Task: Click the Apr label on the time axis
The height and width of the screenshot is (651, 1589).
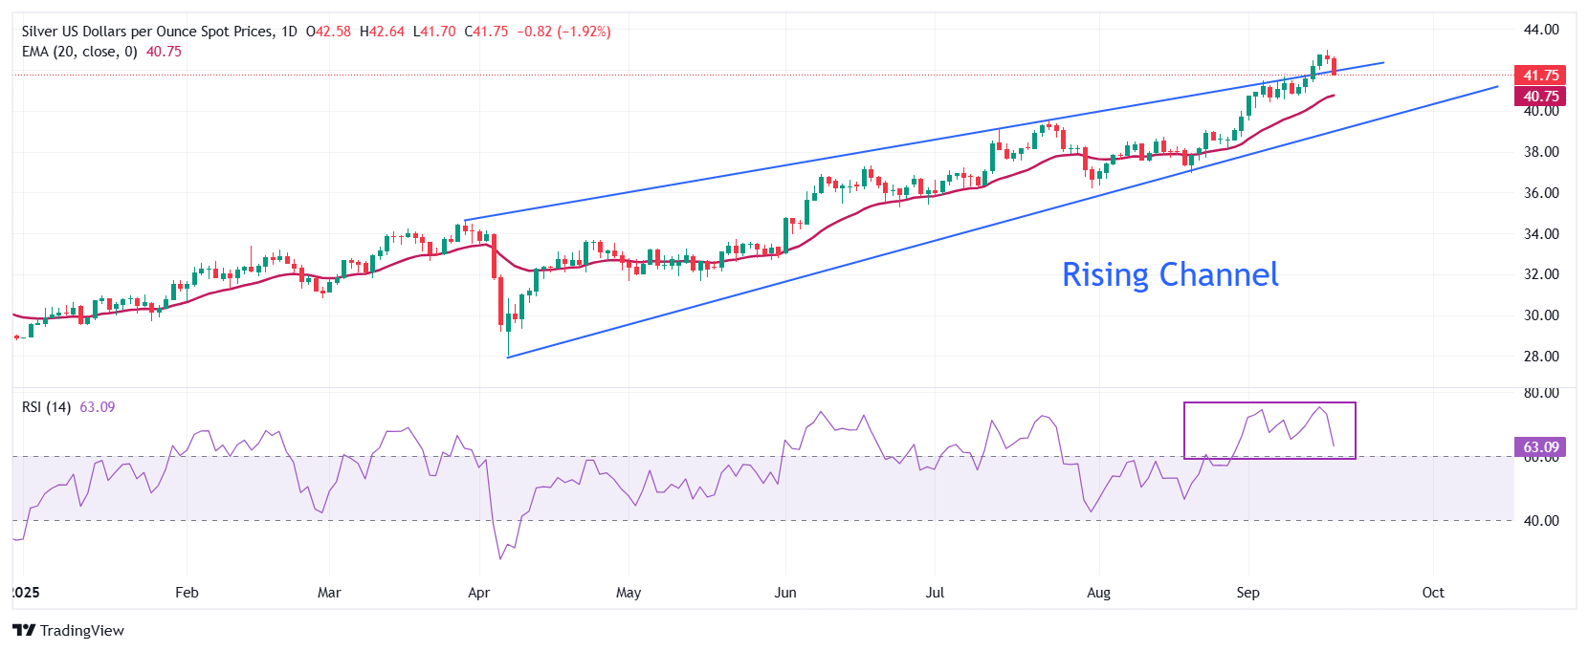Action: coord(478,593)
